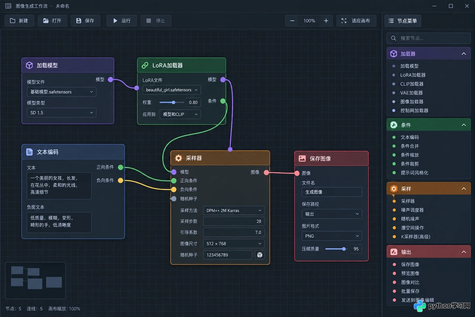Click the 采样 category gear icon in sidebar
The width and height of the screenshot is (475, 317).
point(394,189)
